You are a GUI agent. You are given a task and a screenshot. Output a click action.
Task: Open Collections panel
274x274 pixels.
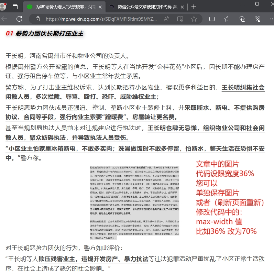(x=242, y=19)
